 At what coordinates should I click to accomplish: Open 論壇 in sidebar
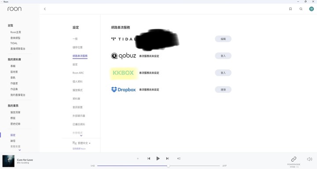13,141
